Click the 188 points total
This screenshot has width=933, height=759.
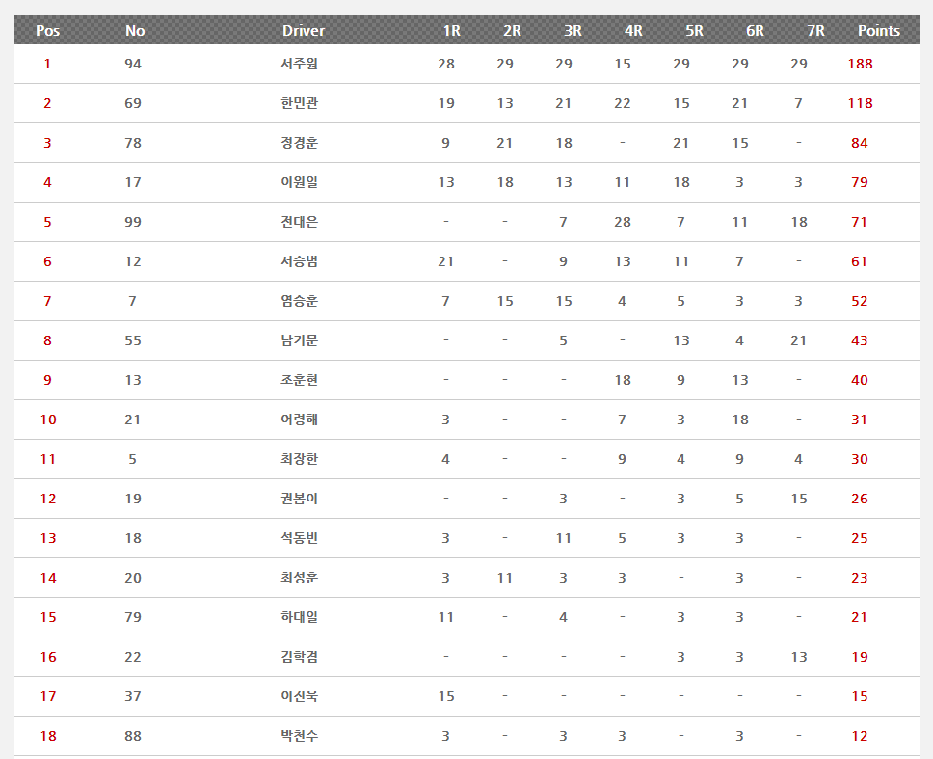pyautogui.click(x=860, y=64)
